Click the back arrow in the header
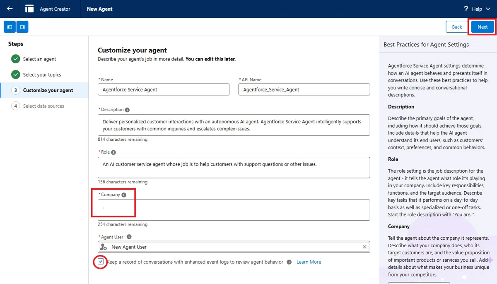The image size is (497, 284). click(10, 9)
